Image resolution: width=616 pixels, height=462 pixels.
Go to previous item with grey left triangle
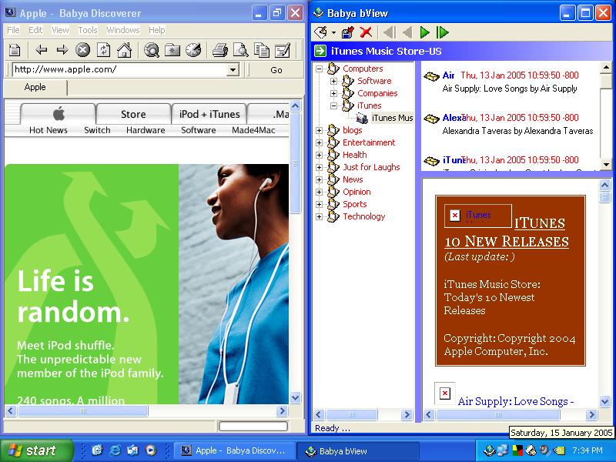407,32
